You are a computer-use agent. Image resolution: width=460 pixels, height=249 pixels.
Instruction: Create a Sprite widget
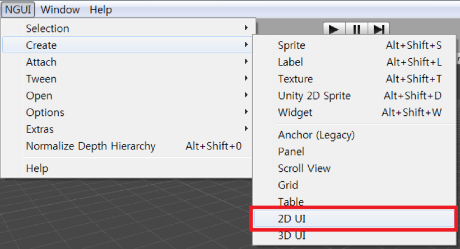[x=355, y=45]
